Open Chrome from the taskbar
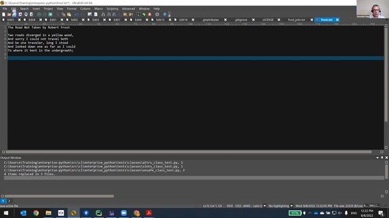The width and height of the screenshot is (389, 218). (x=36, y=213)
